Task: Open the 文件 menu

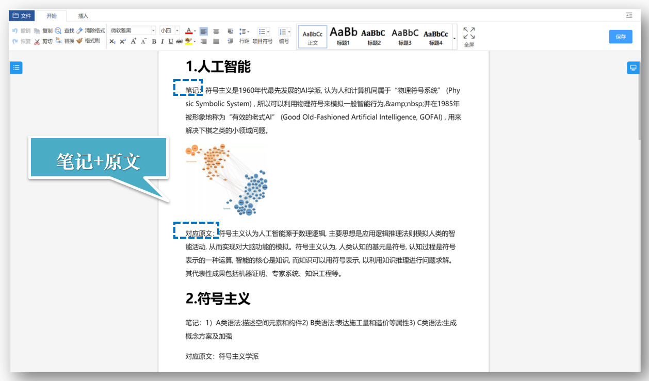Action: coord(22,16)
